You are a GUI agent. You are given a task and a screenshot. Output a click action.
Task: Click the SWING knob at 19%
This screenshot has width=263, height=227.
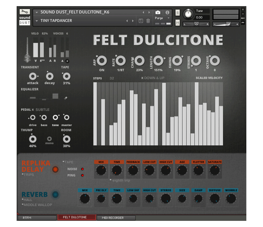pyautogui.click(x=177, y=61)
